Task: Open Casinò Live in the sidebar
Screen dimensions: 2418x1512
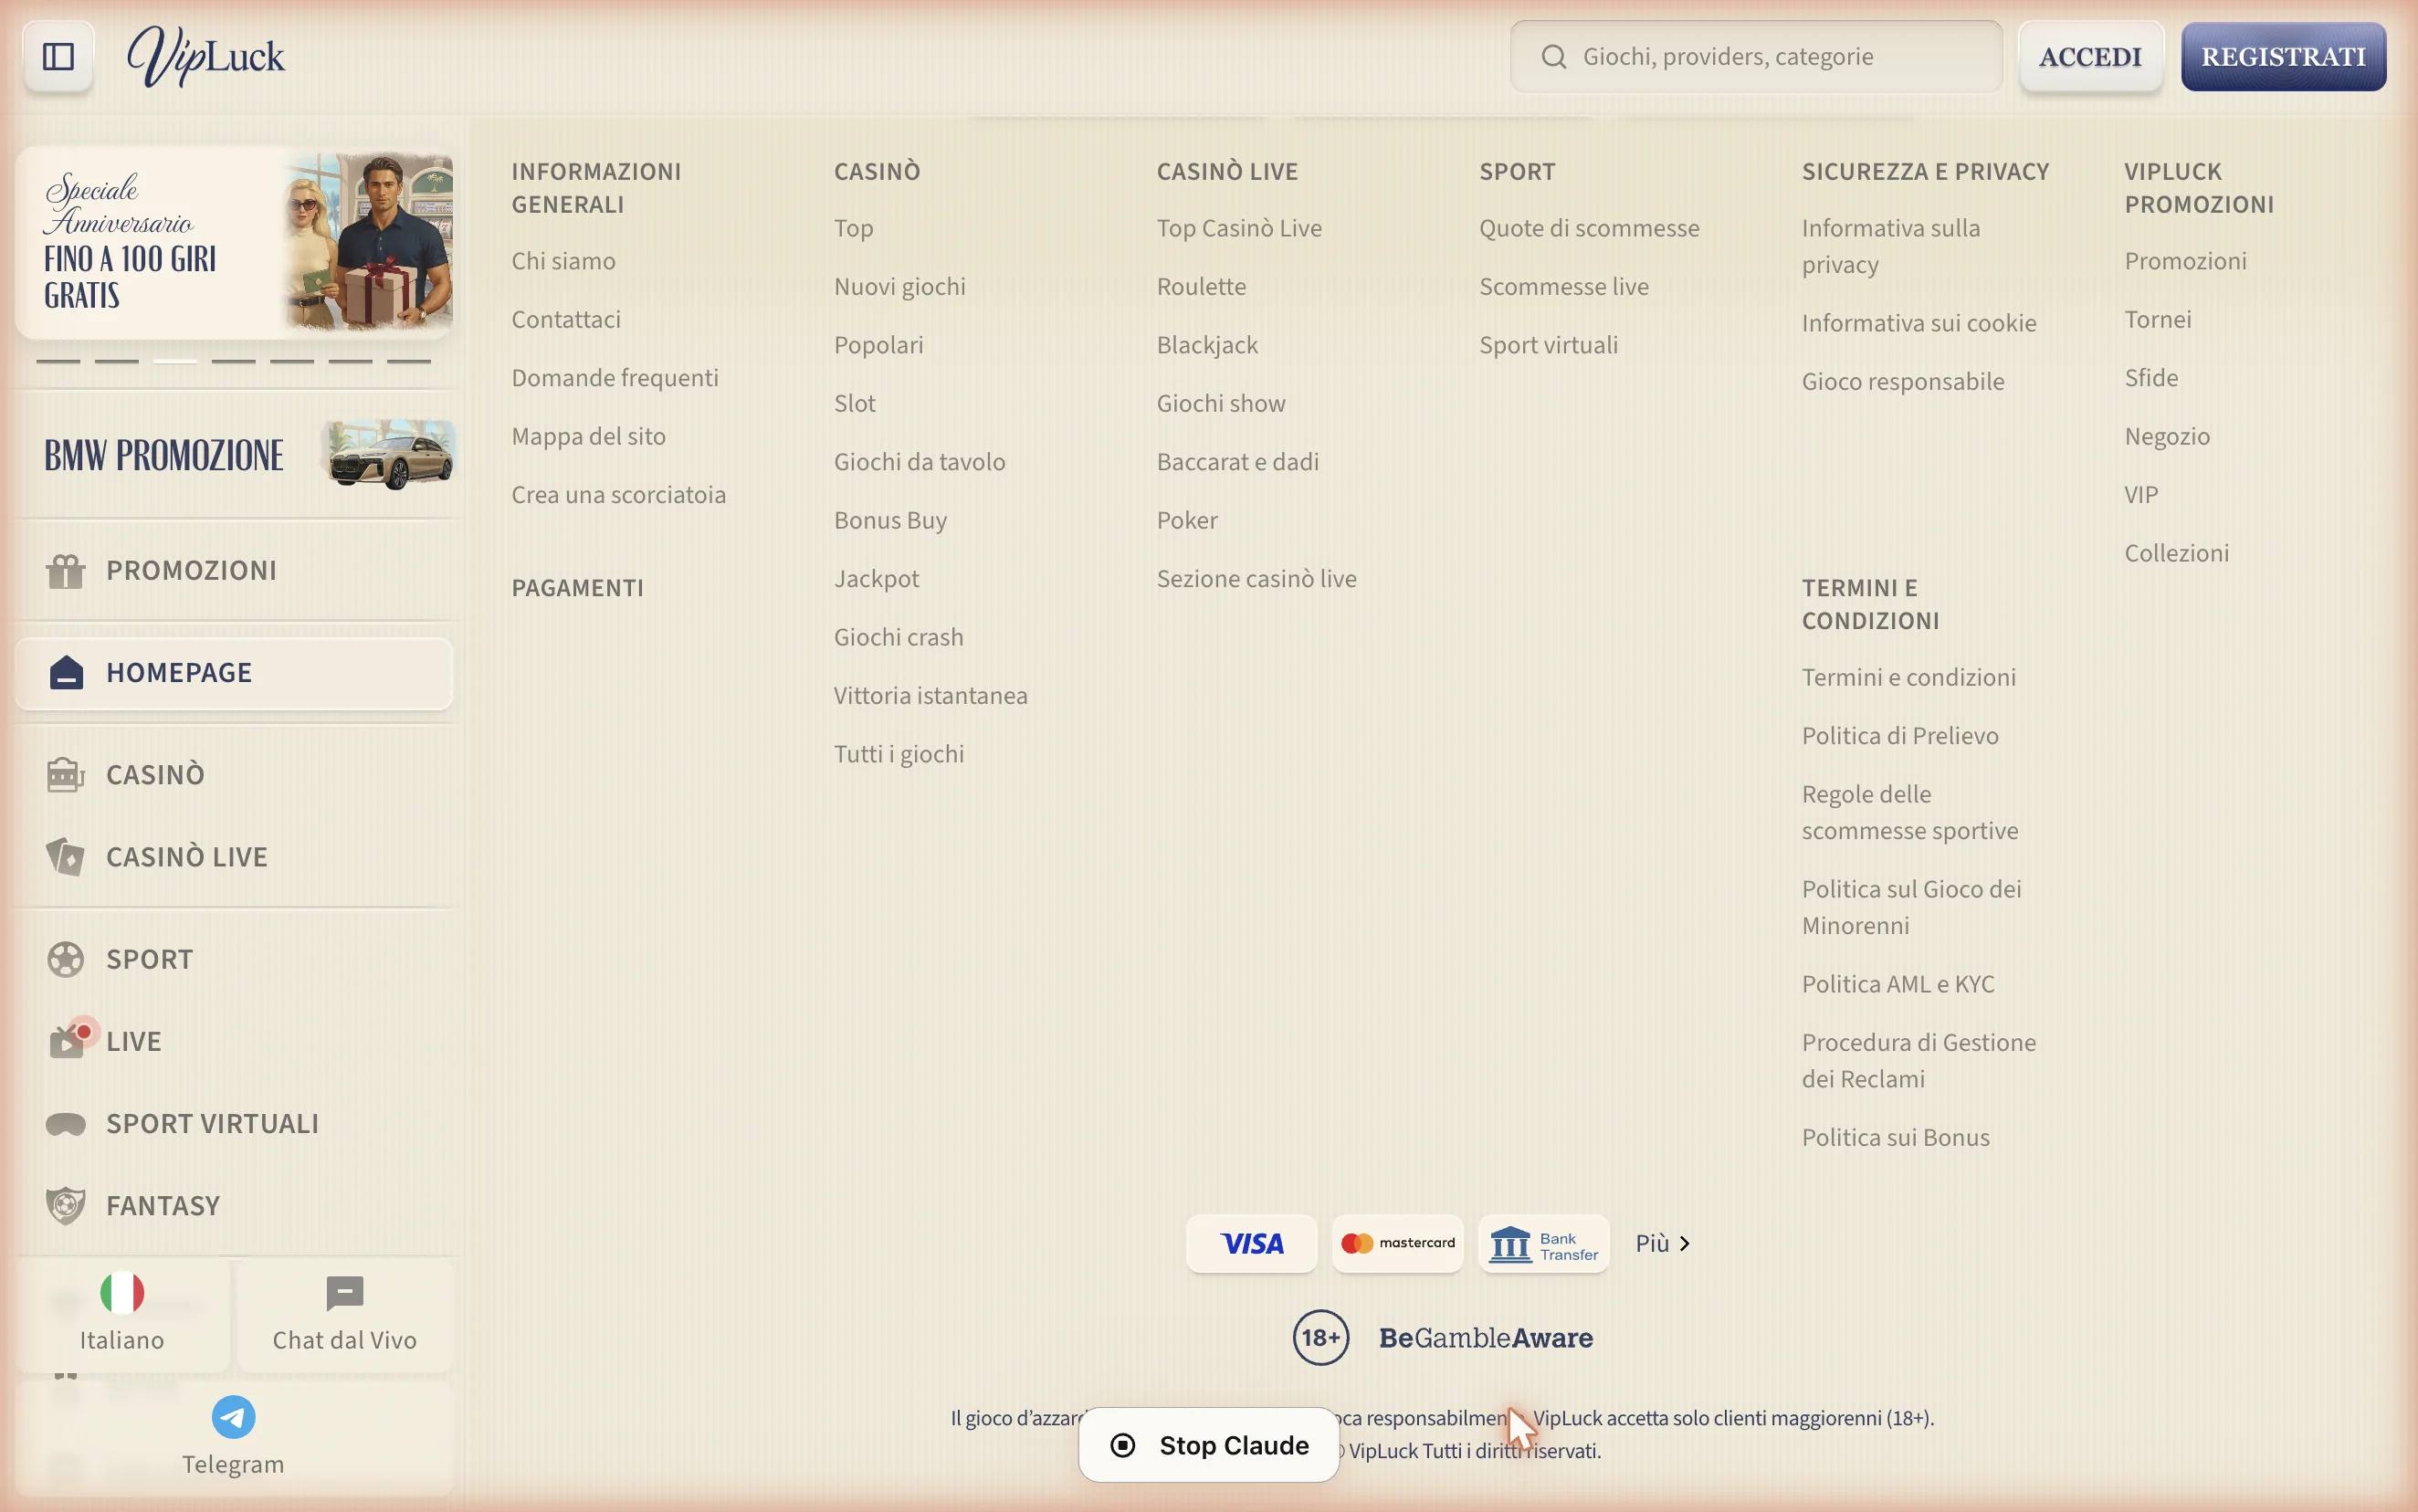Action: click(x=233, y=857)
